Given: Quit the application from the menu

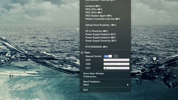Looking at the screenshot, I should pos(85,90).
